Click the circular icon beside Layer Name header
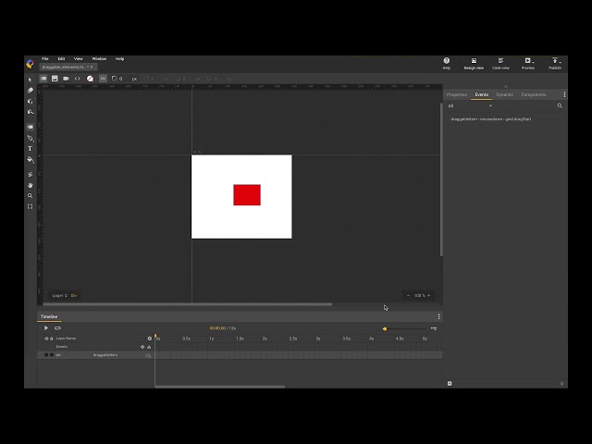This screenshot has width=592, height=444. tap(150, 339)
